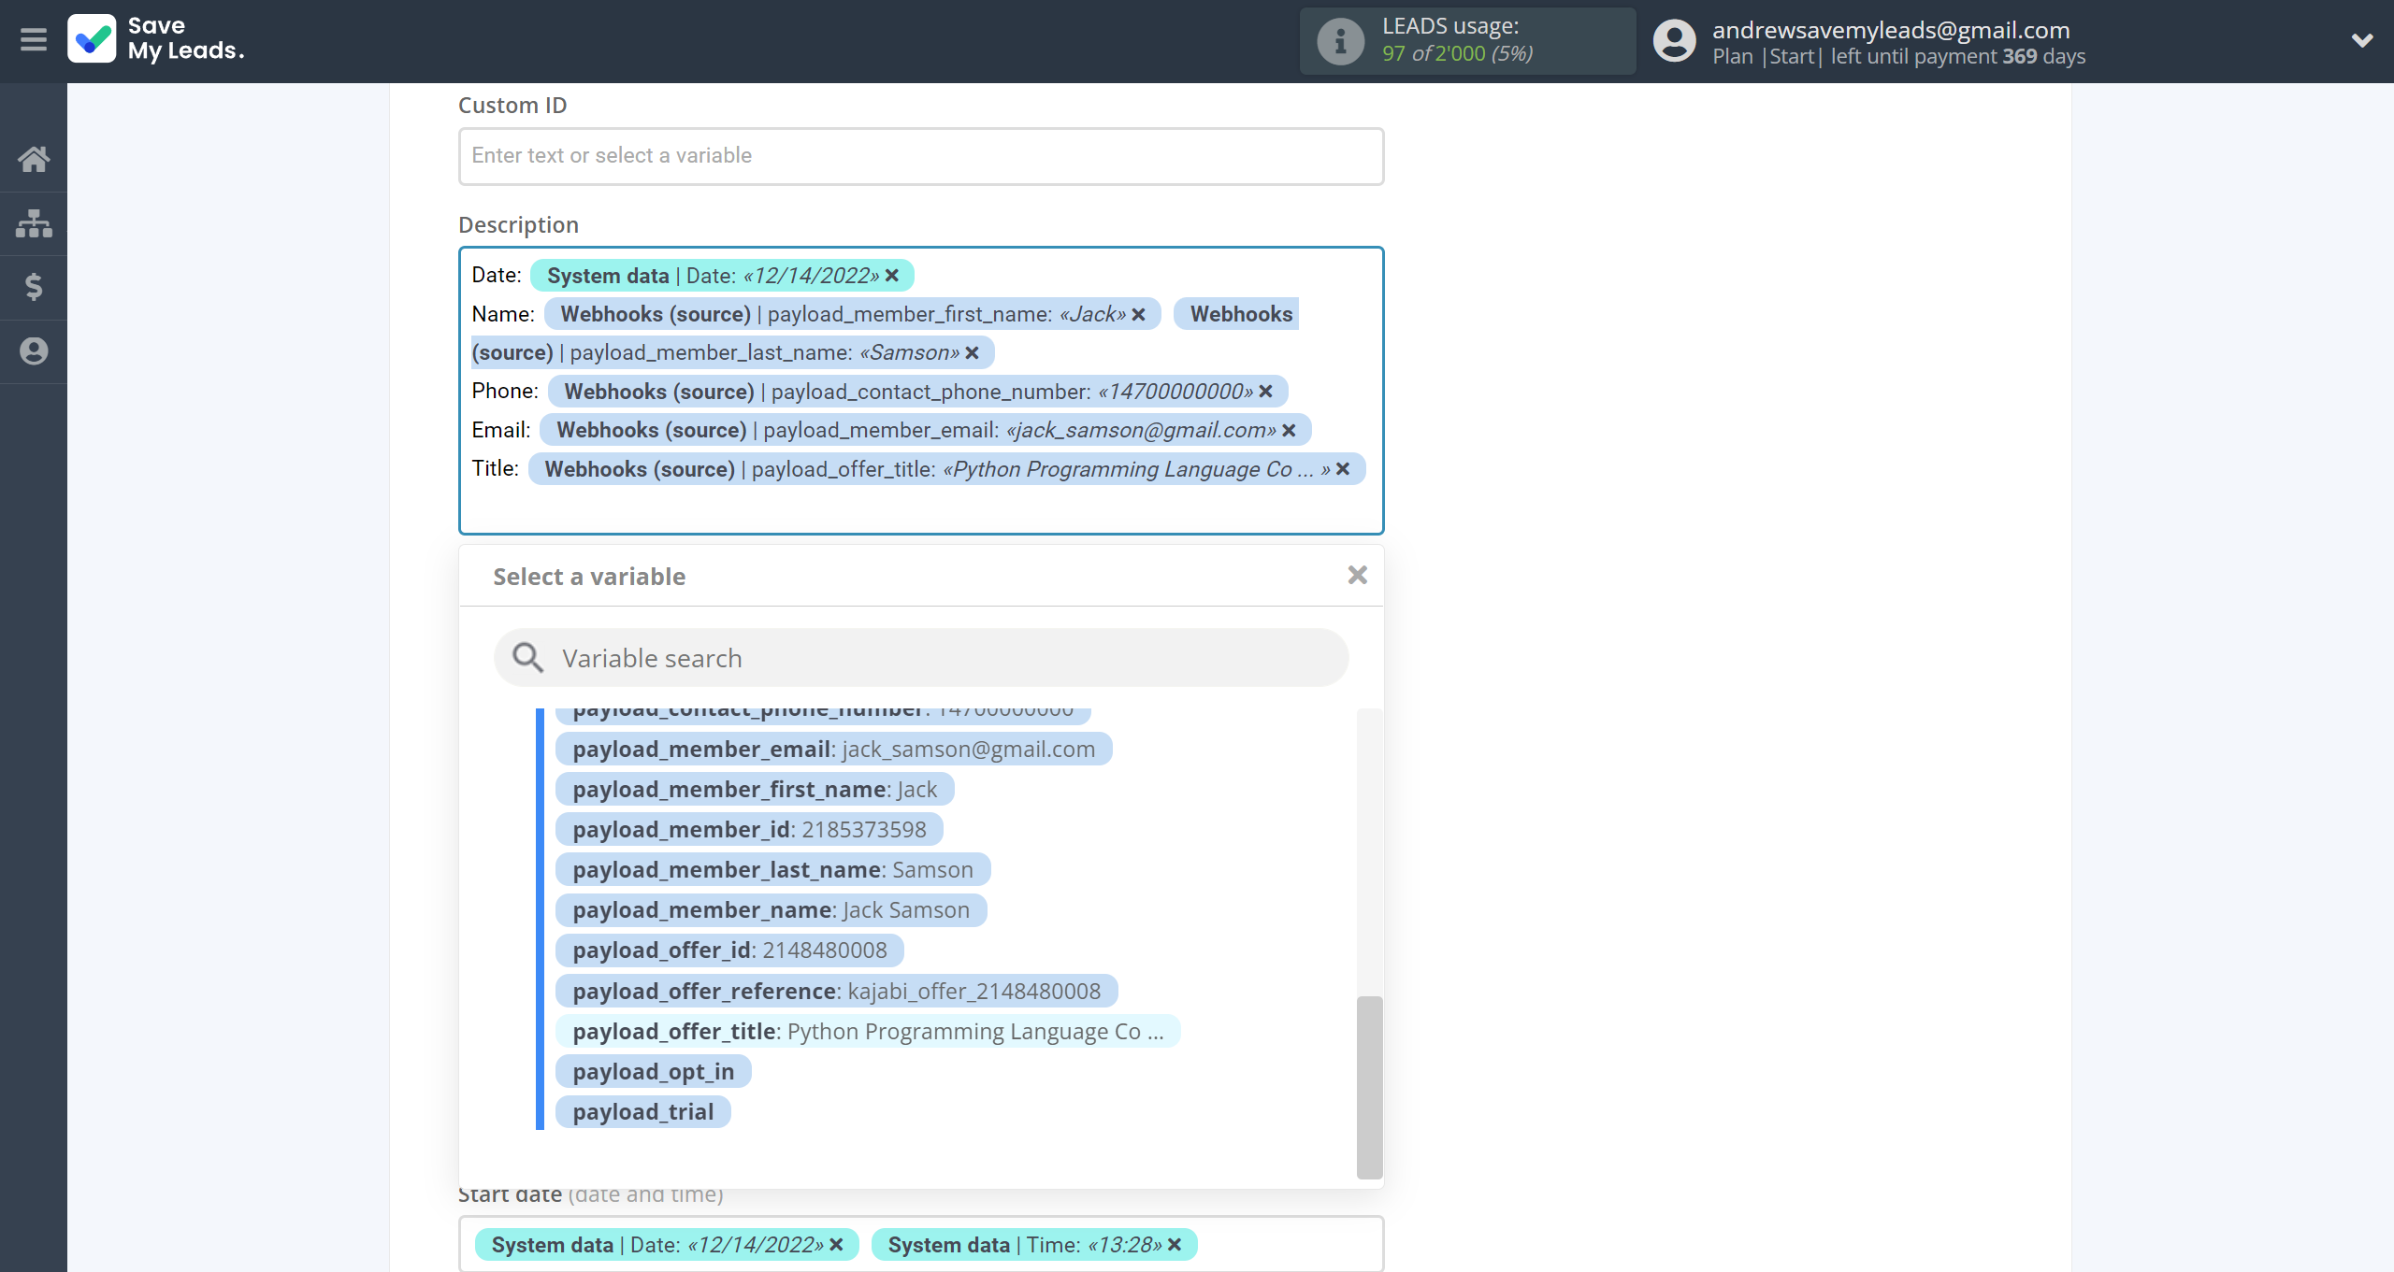The width and height of the screenshot is (2394, 1272).
Task: Select variable payload_trial
Action: point(642,1112)
